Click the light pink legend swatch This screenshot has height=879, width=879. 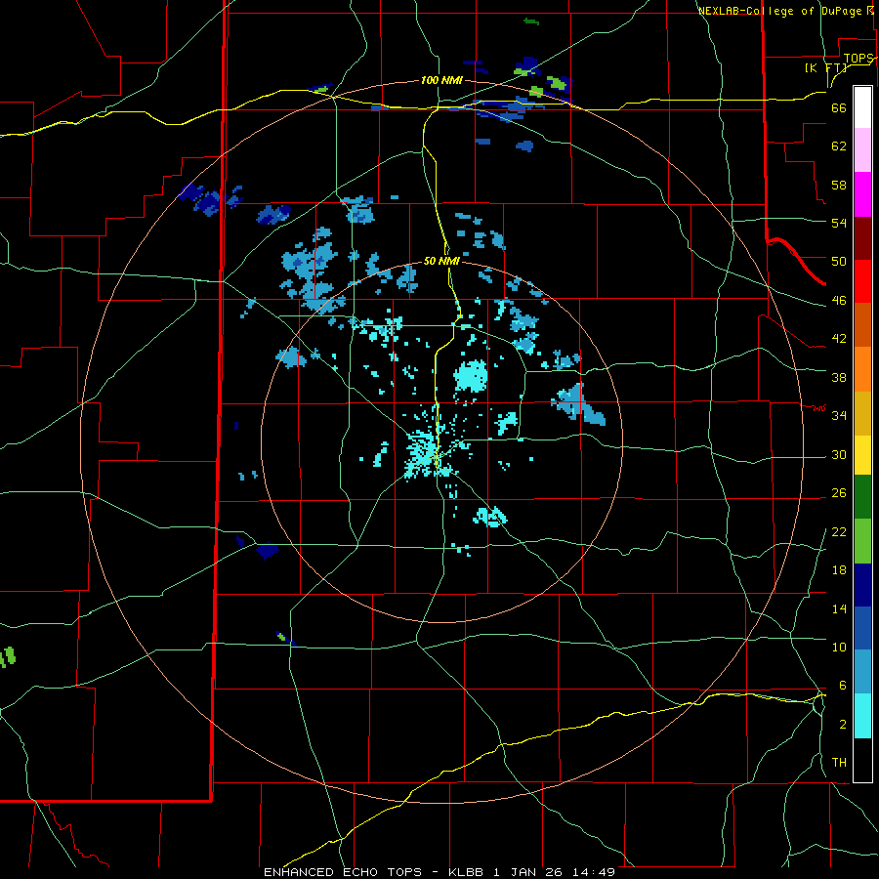(x=862, y=149)
